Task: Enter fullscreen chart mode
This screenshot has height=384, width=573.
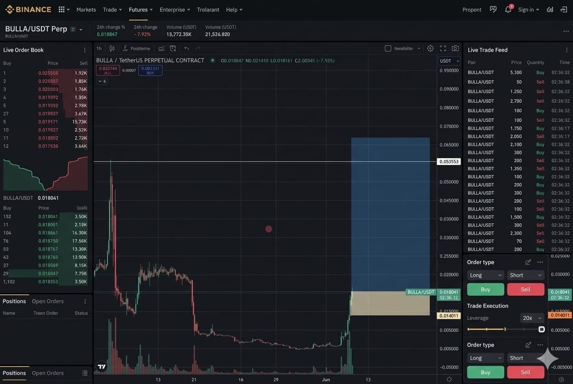Action: pyautogui.click(x=443, y=48)
